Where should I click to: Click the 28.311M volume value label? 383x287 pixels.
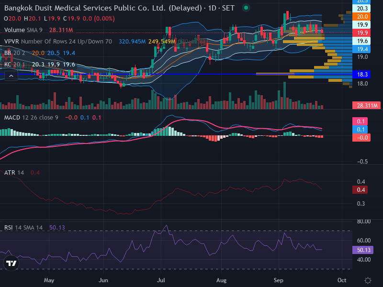pos(366,105)
